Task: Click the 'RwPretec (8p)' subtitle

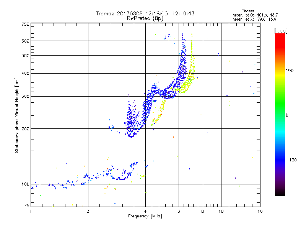Action: point(145,18)
